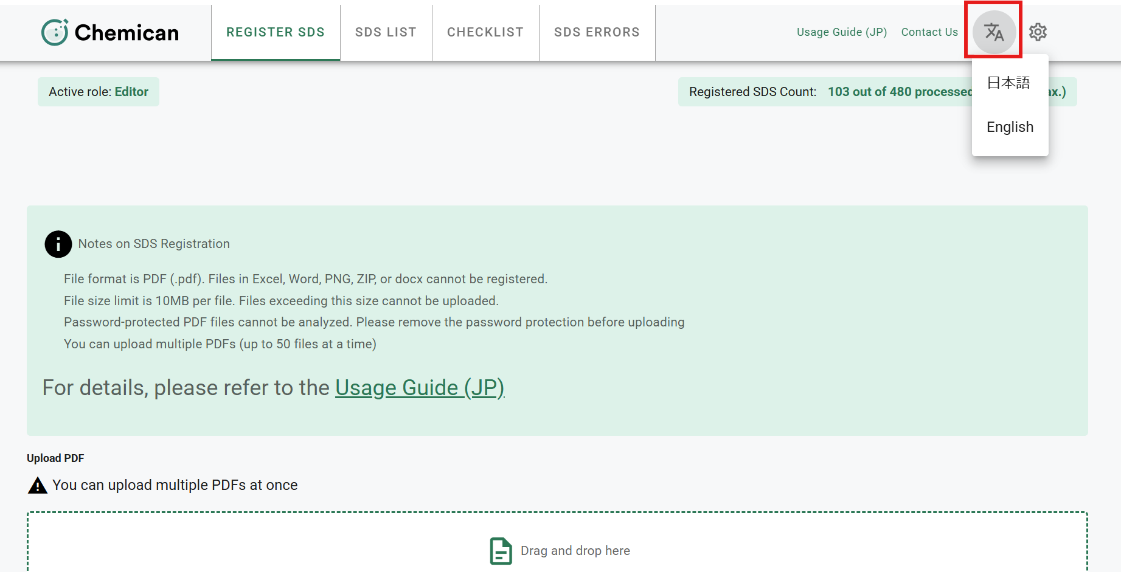This screenshot has height=572, width=1121.
Task: Open the language translate icon menu
Action: (994, 32)
